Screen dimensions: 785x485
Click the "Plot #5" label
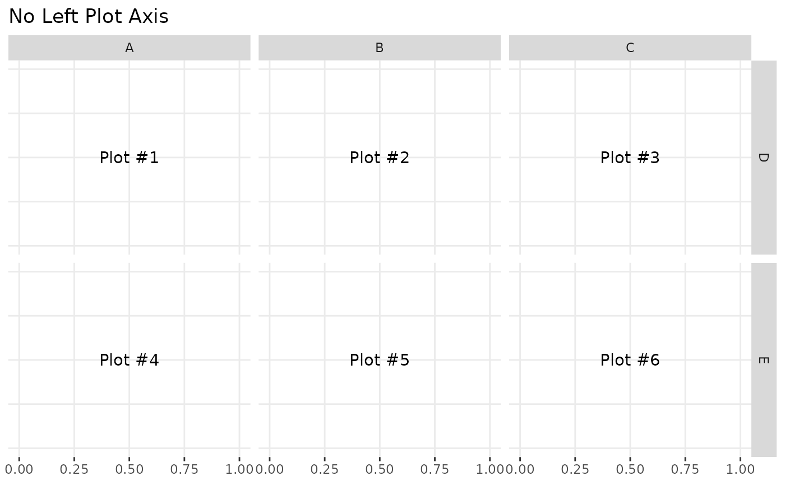pyautogui.click(x=379, y=360)
